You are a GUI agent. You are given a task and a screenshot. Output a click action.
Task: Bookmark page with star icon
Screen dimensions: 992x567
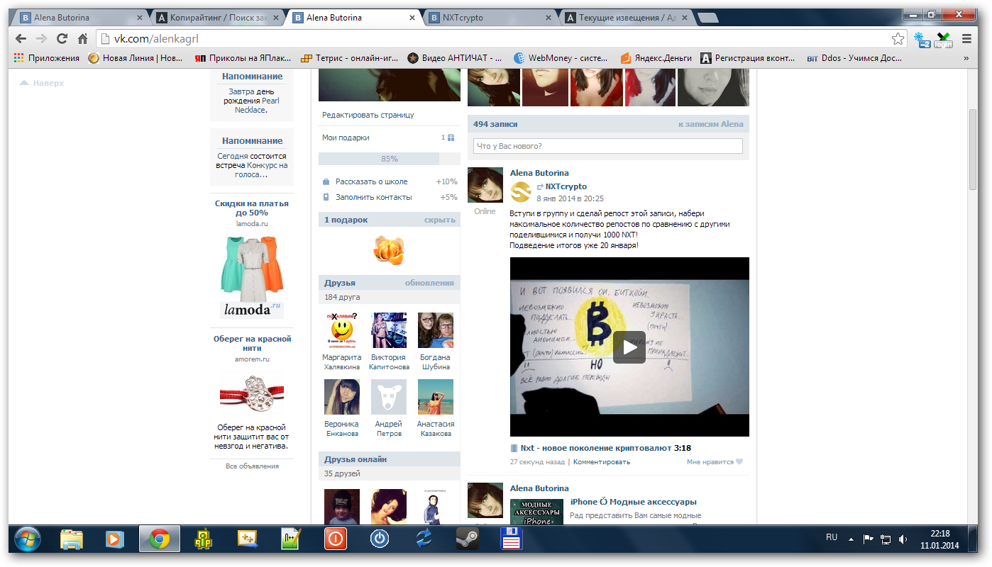[x=898, y=39]
